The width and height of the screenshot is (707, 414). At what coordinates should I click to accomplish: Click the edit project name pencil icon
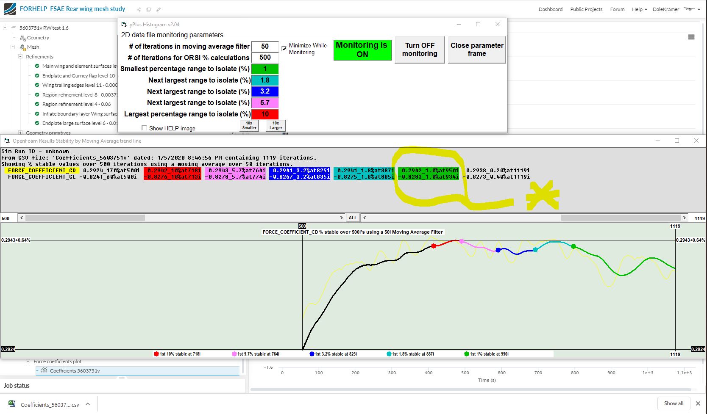pyautogui.click(x=159, y=9)
